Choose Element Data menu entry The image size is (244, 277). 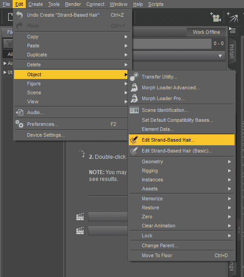(182, 129)
